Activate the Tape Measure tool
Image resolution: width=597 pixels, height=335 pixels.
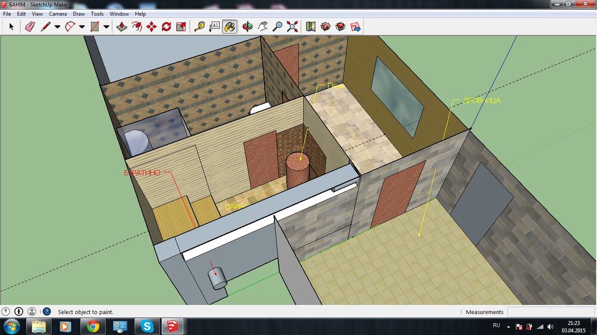[199, 27]
